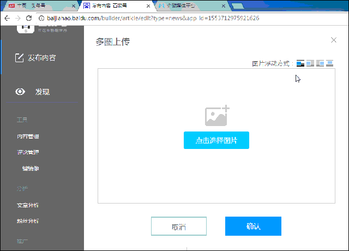
Task: Close the first browser tab
Action: click(73, 6)
